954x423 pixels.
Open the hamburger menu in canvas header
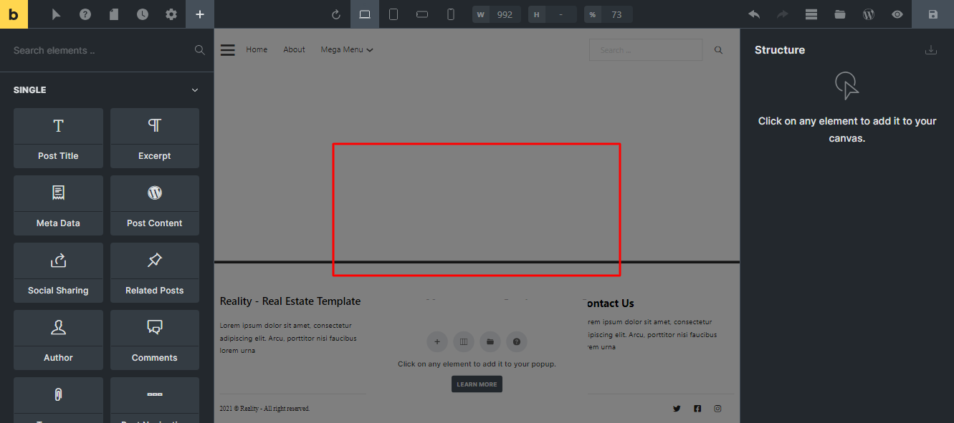(x=227, y=50)
